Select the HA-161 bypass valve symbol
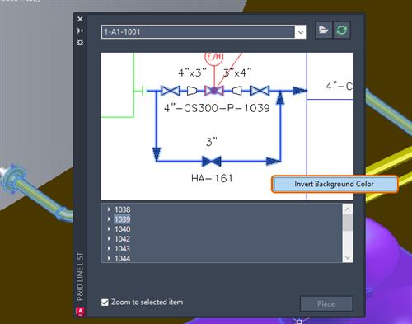 [x=212, y=162]
